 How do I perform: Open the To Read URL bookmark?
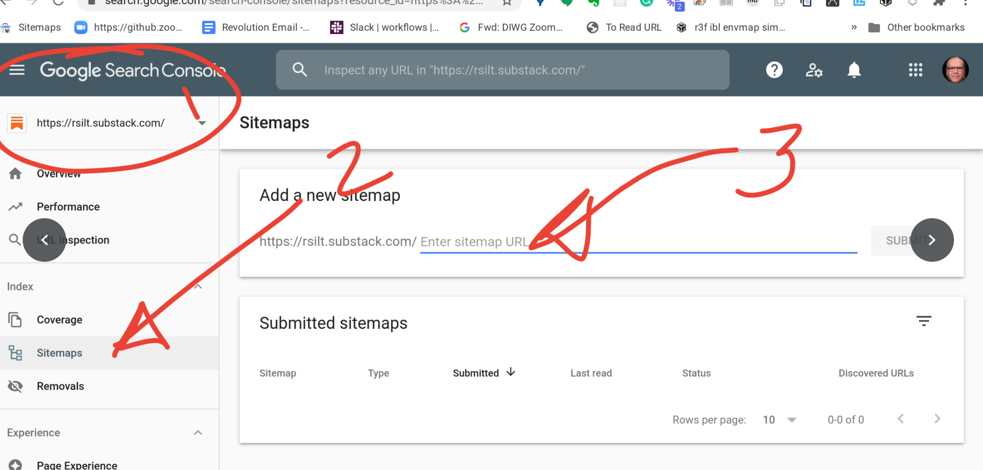tap(624, 27)
